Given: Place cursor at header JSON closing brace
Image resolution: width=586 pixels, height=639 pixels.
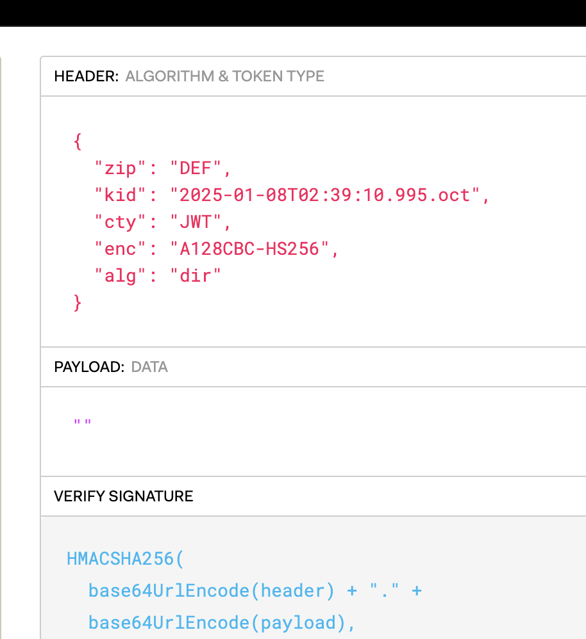Looking at the screenshot, I should 78,302.
